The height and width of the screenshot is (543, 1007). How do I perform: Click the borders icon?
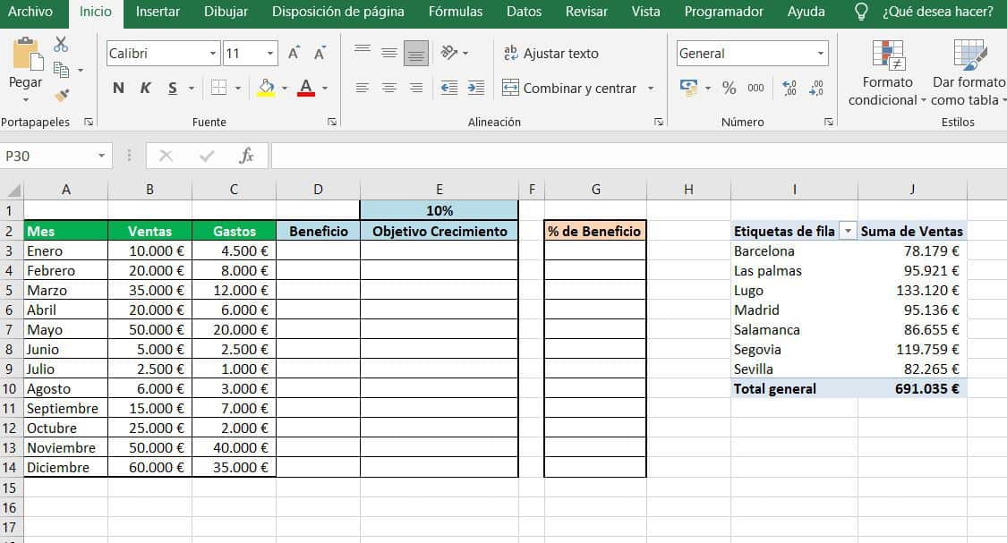(219, 88)
